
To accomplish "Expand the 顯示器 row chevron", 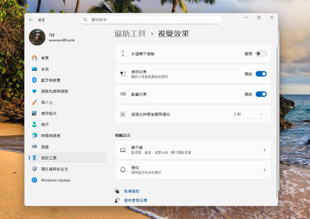I will [x=265, y=150].
